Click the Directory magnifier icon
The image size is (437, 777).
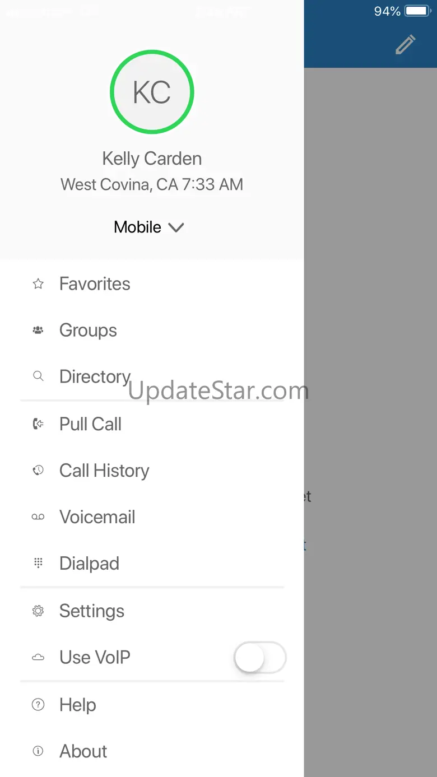tap(38, 376)
